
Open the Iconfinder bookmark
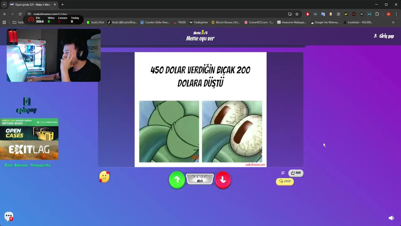coord(358,22)
